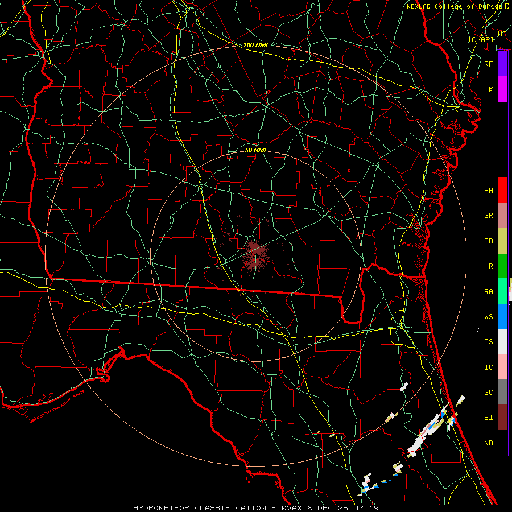Image resolution: width=512 pixels, height=512 pixels.
Task: Click the ND legend label
Action: coord(488,443)
